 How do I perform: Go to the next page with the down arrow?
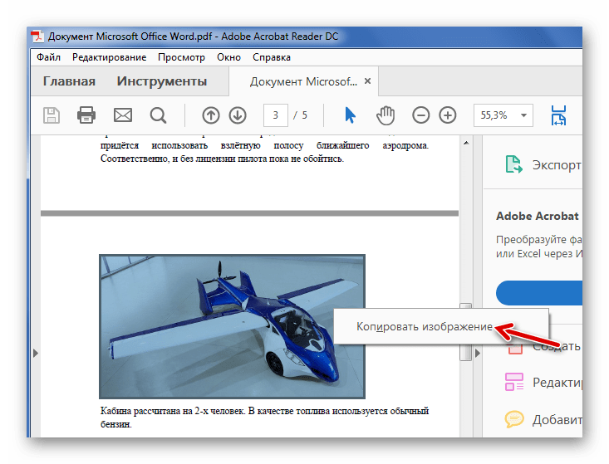click(x=238, y=115)
